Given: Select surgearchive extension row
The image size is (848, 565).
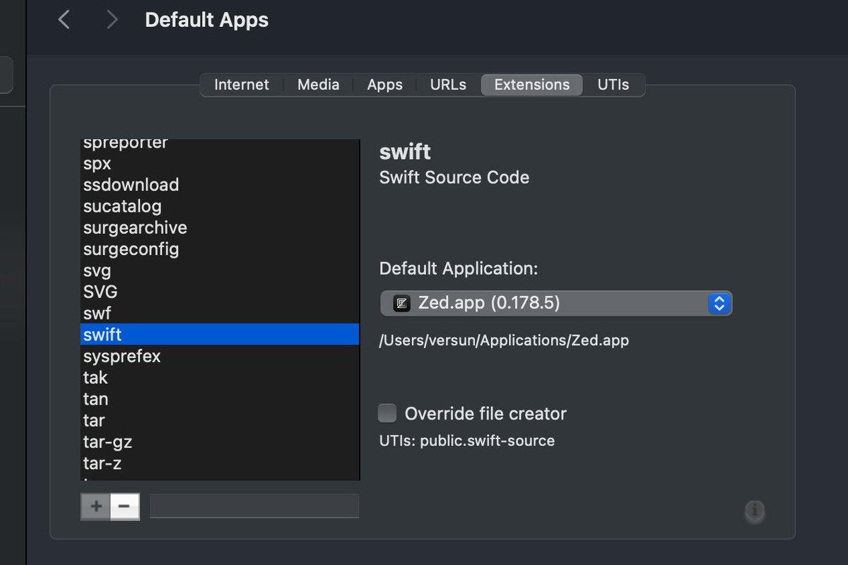Looking at the screenshot, I should [220, 227].
